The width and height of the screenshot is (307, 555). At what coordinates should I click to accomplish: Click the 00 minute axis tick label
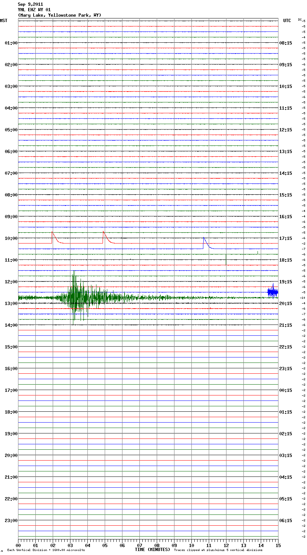pos(18,545)
